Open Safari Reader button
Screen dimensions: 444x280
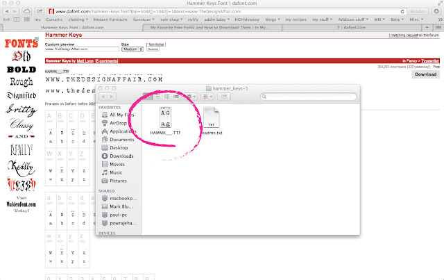click(x=418, y=12)
